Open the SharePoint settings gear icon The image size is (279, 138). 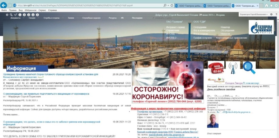tap(271, 14)
